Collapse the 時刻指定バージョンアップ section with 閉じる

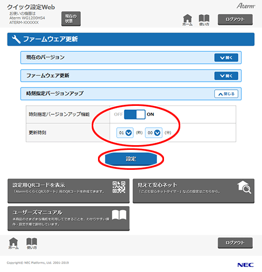(226, 94)
